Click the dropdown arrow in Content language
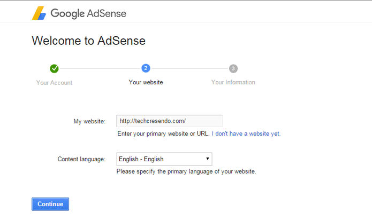This screenshot has height=220, width=372. [x=207, y=159]
